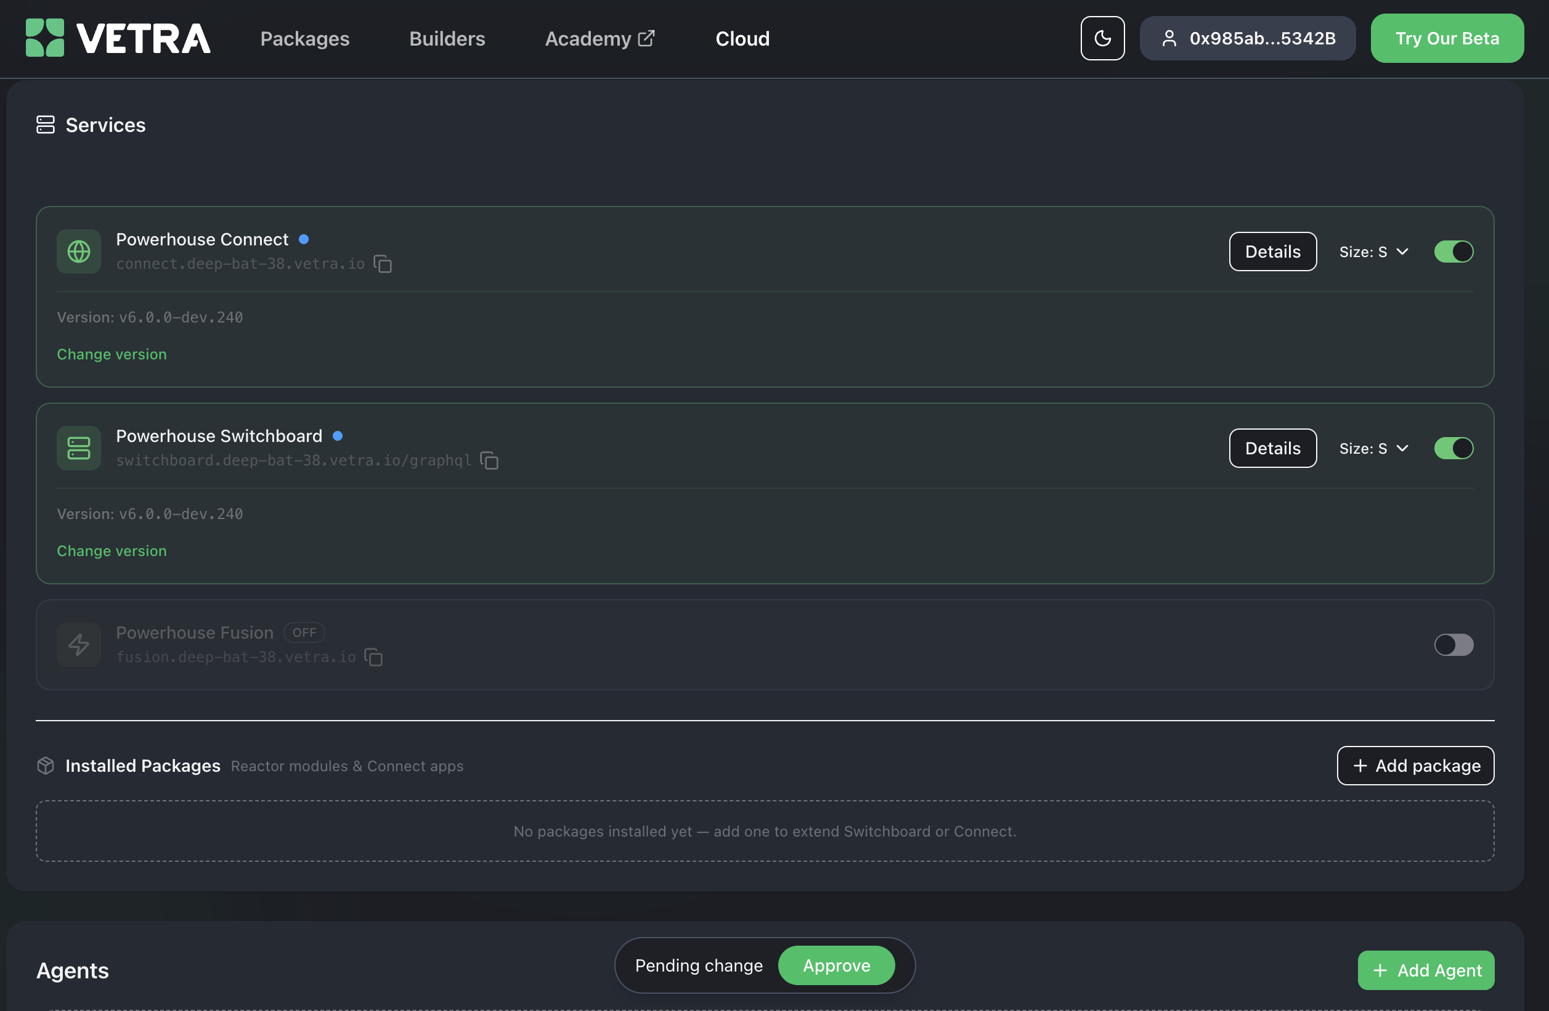Click the Add package button
The width and height of the screenshot is (1549, 1011).
(1415, 766)
